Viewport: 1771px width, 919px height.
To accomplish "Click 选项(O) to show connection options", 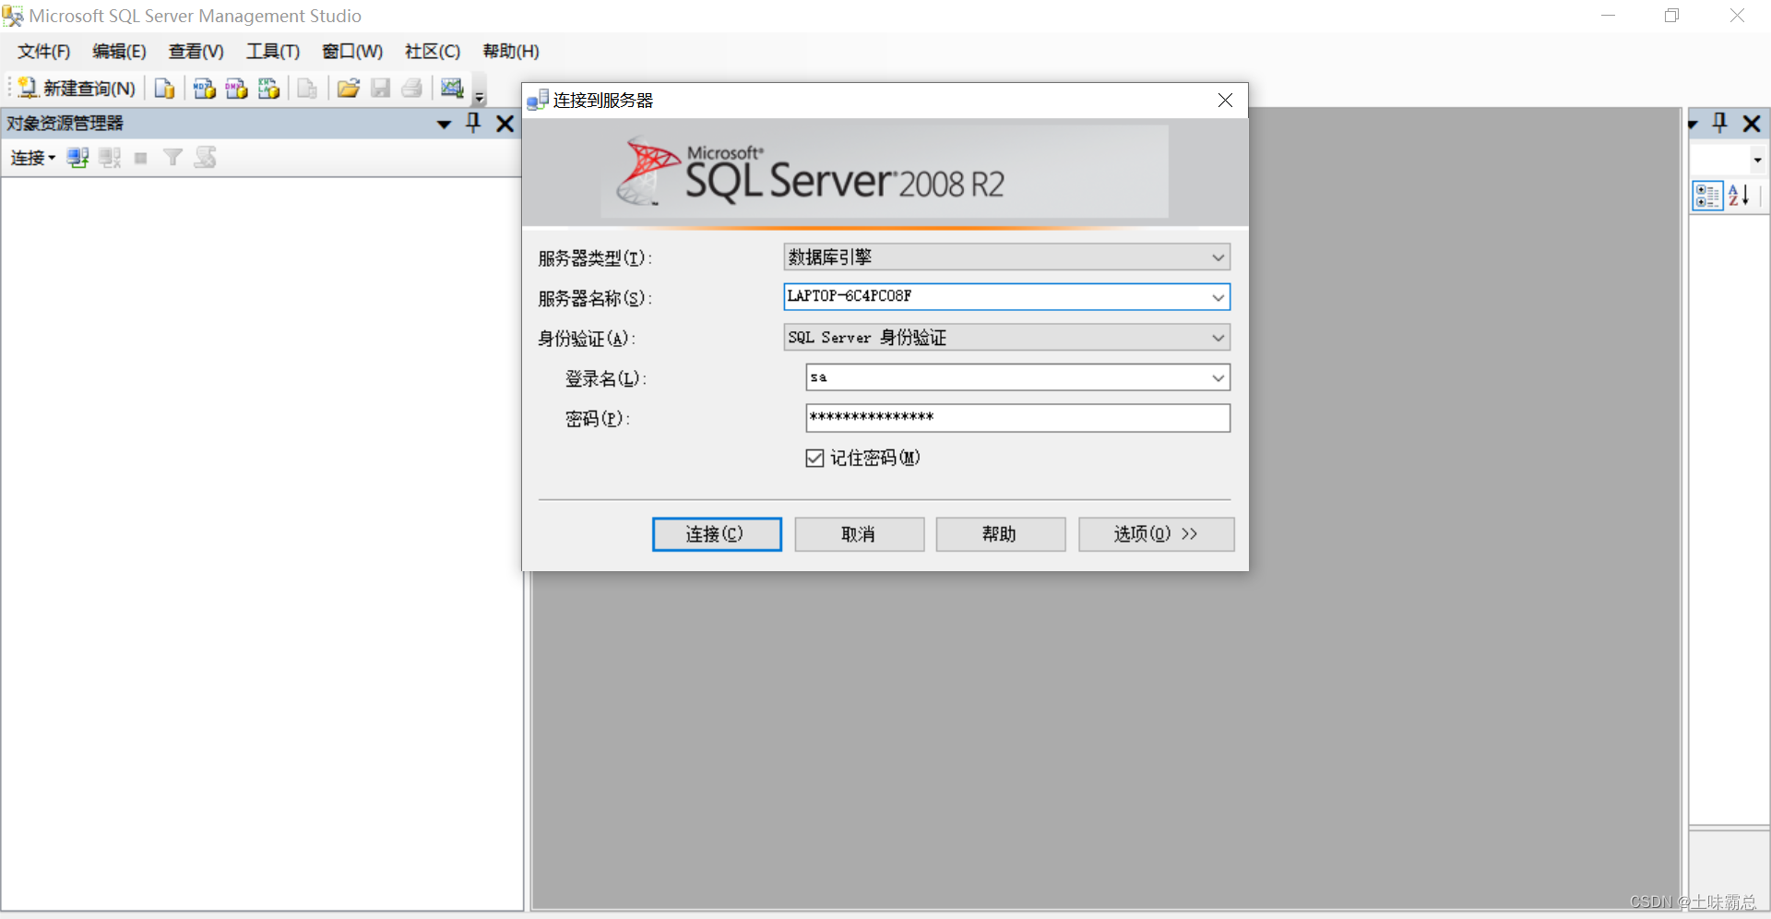I will click(1156, 533).
